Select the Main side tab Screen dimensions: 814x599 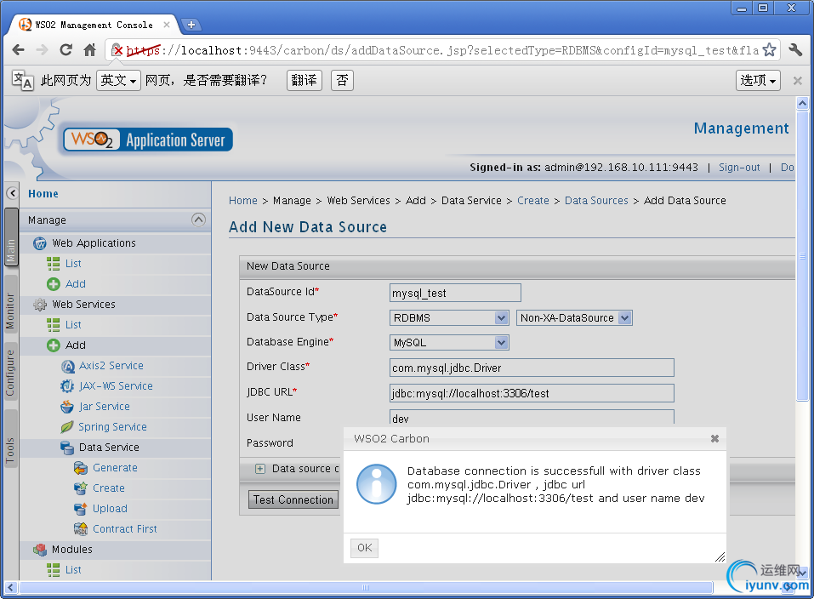11,237
